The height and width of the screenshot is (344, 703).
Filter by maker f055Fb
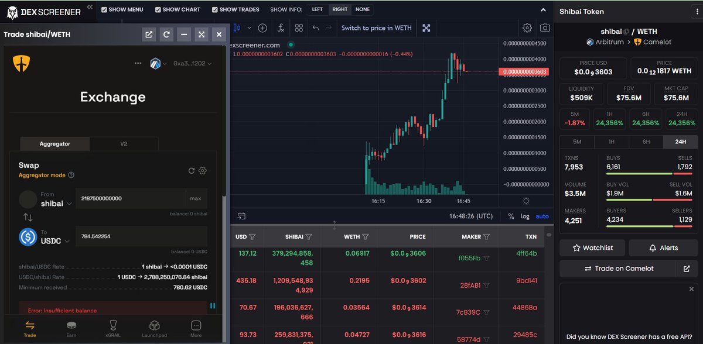[487, 258]
